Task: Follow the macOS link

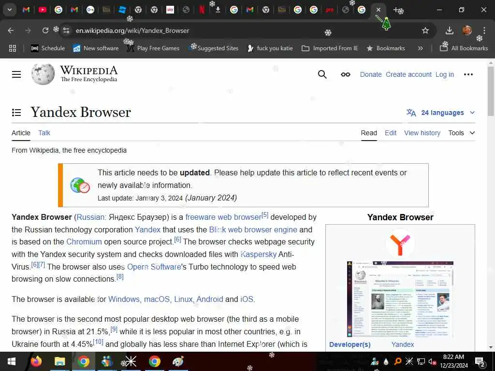Action: pos(157,299)
